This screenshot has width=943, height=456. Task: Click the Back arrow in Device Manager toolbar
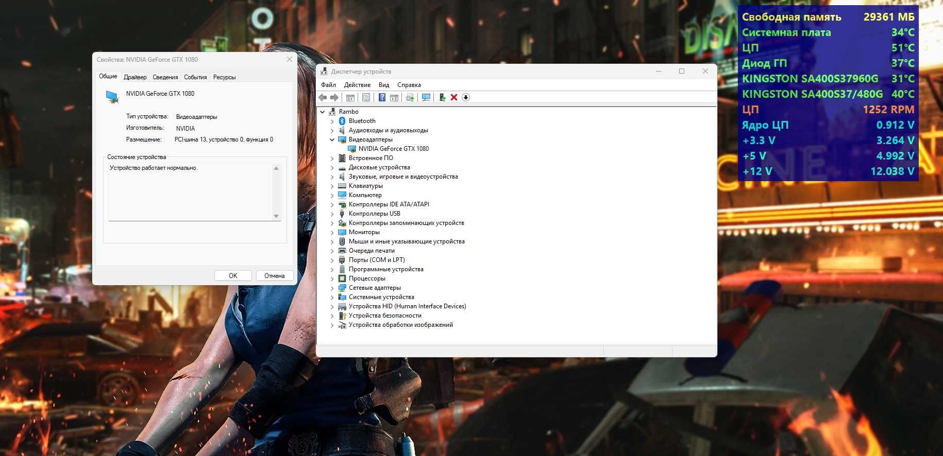coord(323,97)
